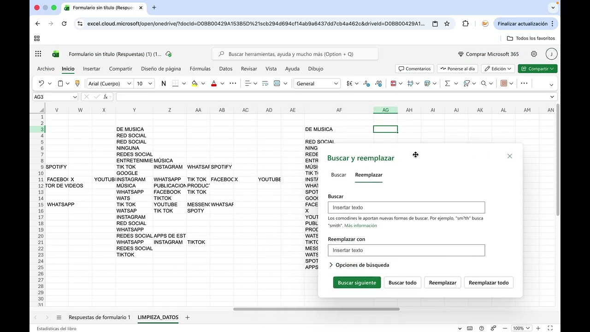Screen dimensions: 590x332
Task: Open conditional formatting icon
Action: click(394, 83)
